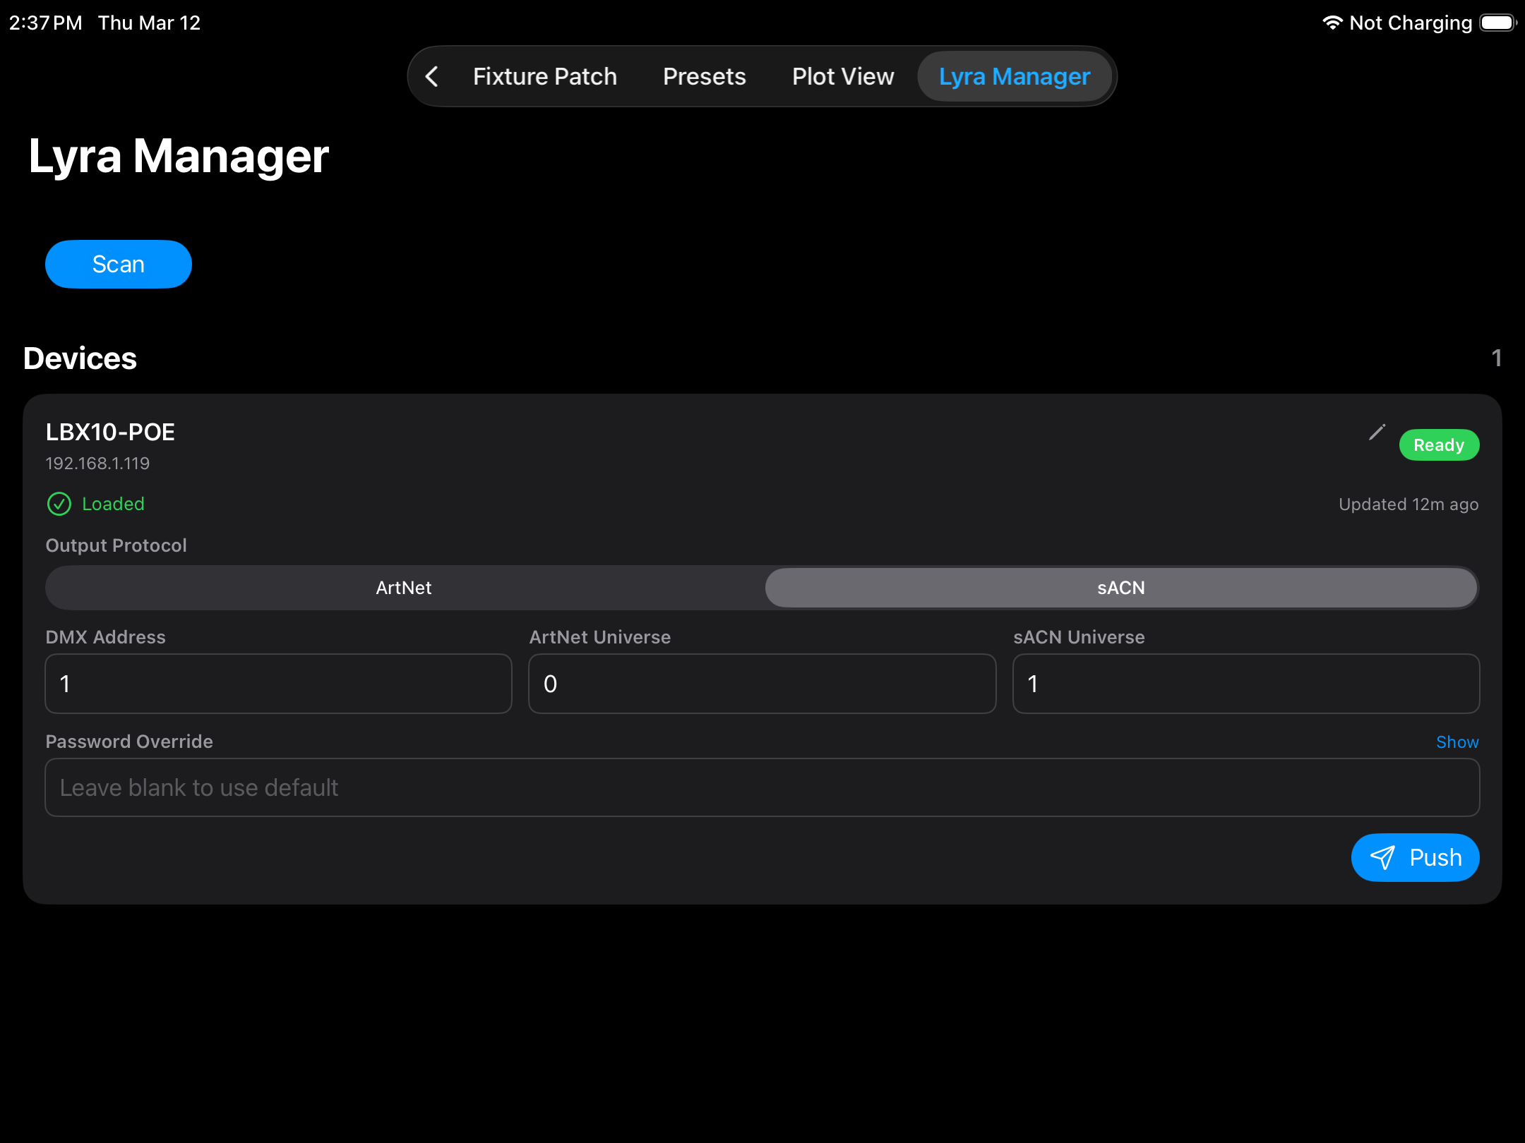1525x1143 pixels.
Task: Click the Updated 12m ago text
Action: pyautogui.click(x=1409, y=504)
